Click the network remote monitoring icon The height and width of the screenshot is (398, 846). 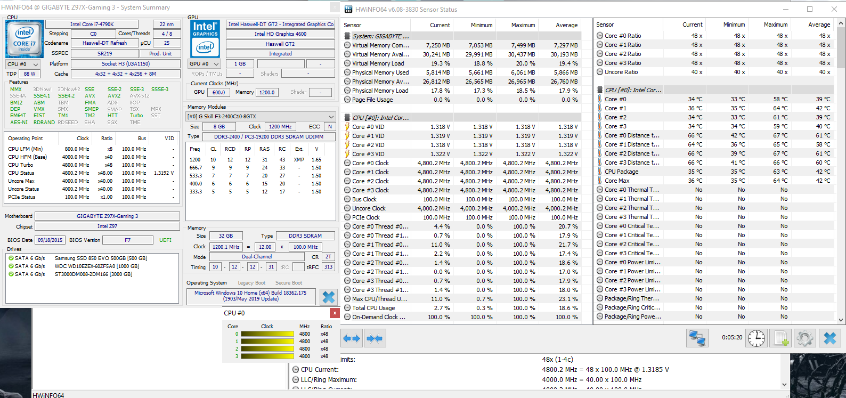[697, 338]
